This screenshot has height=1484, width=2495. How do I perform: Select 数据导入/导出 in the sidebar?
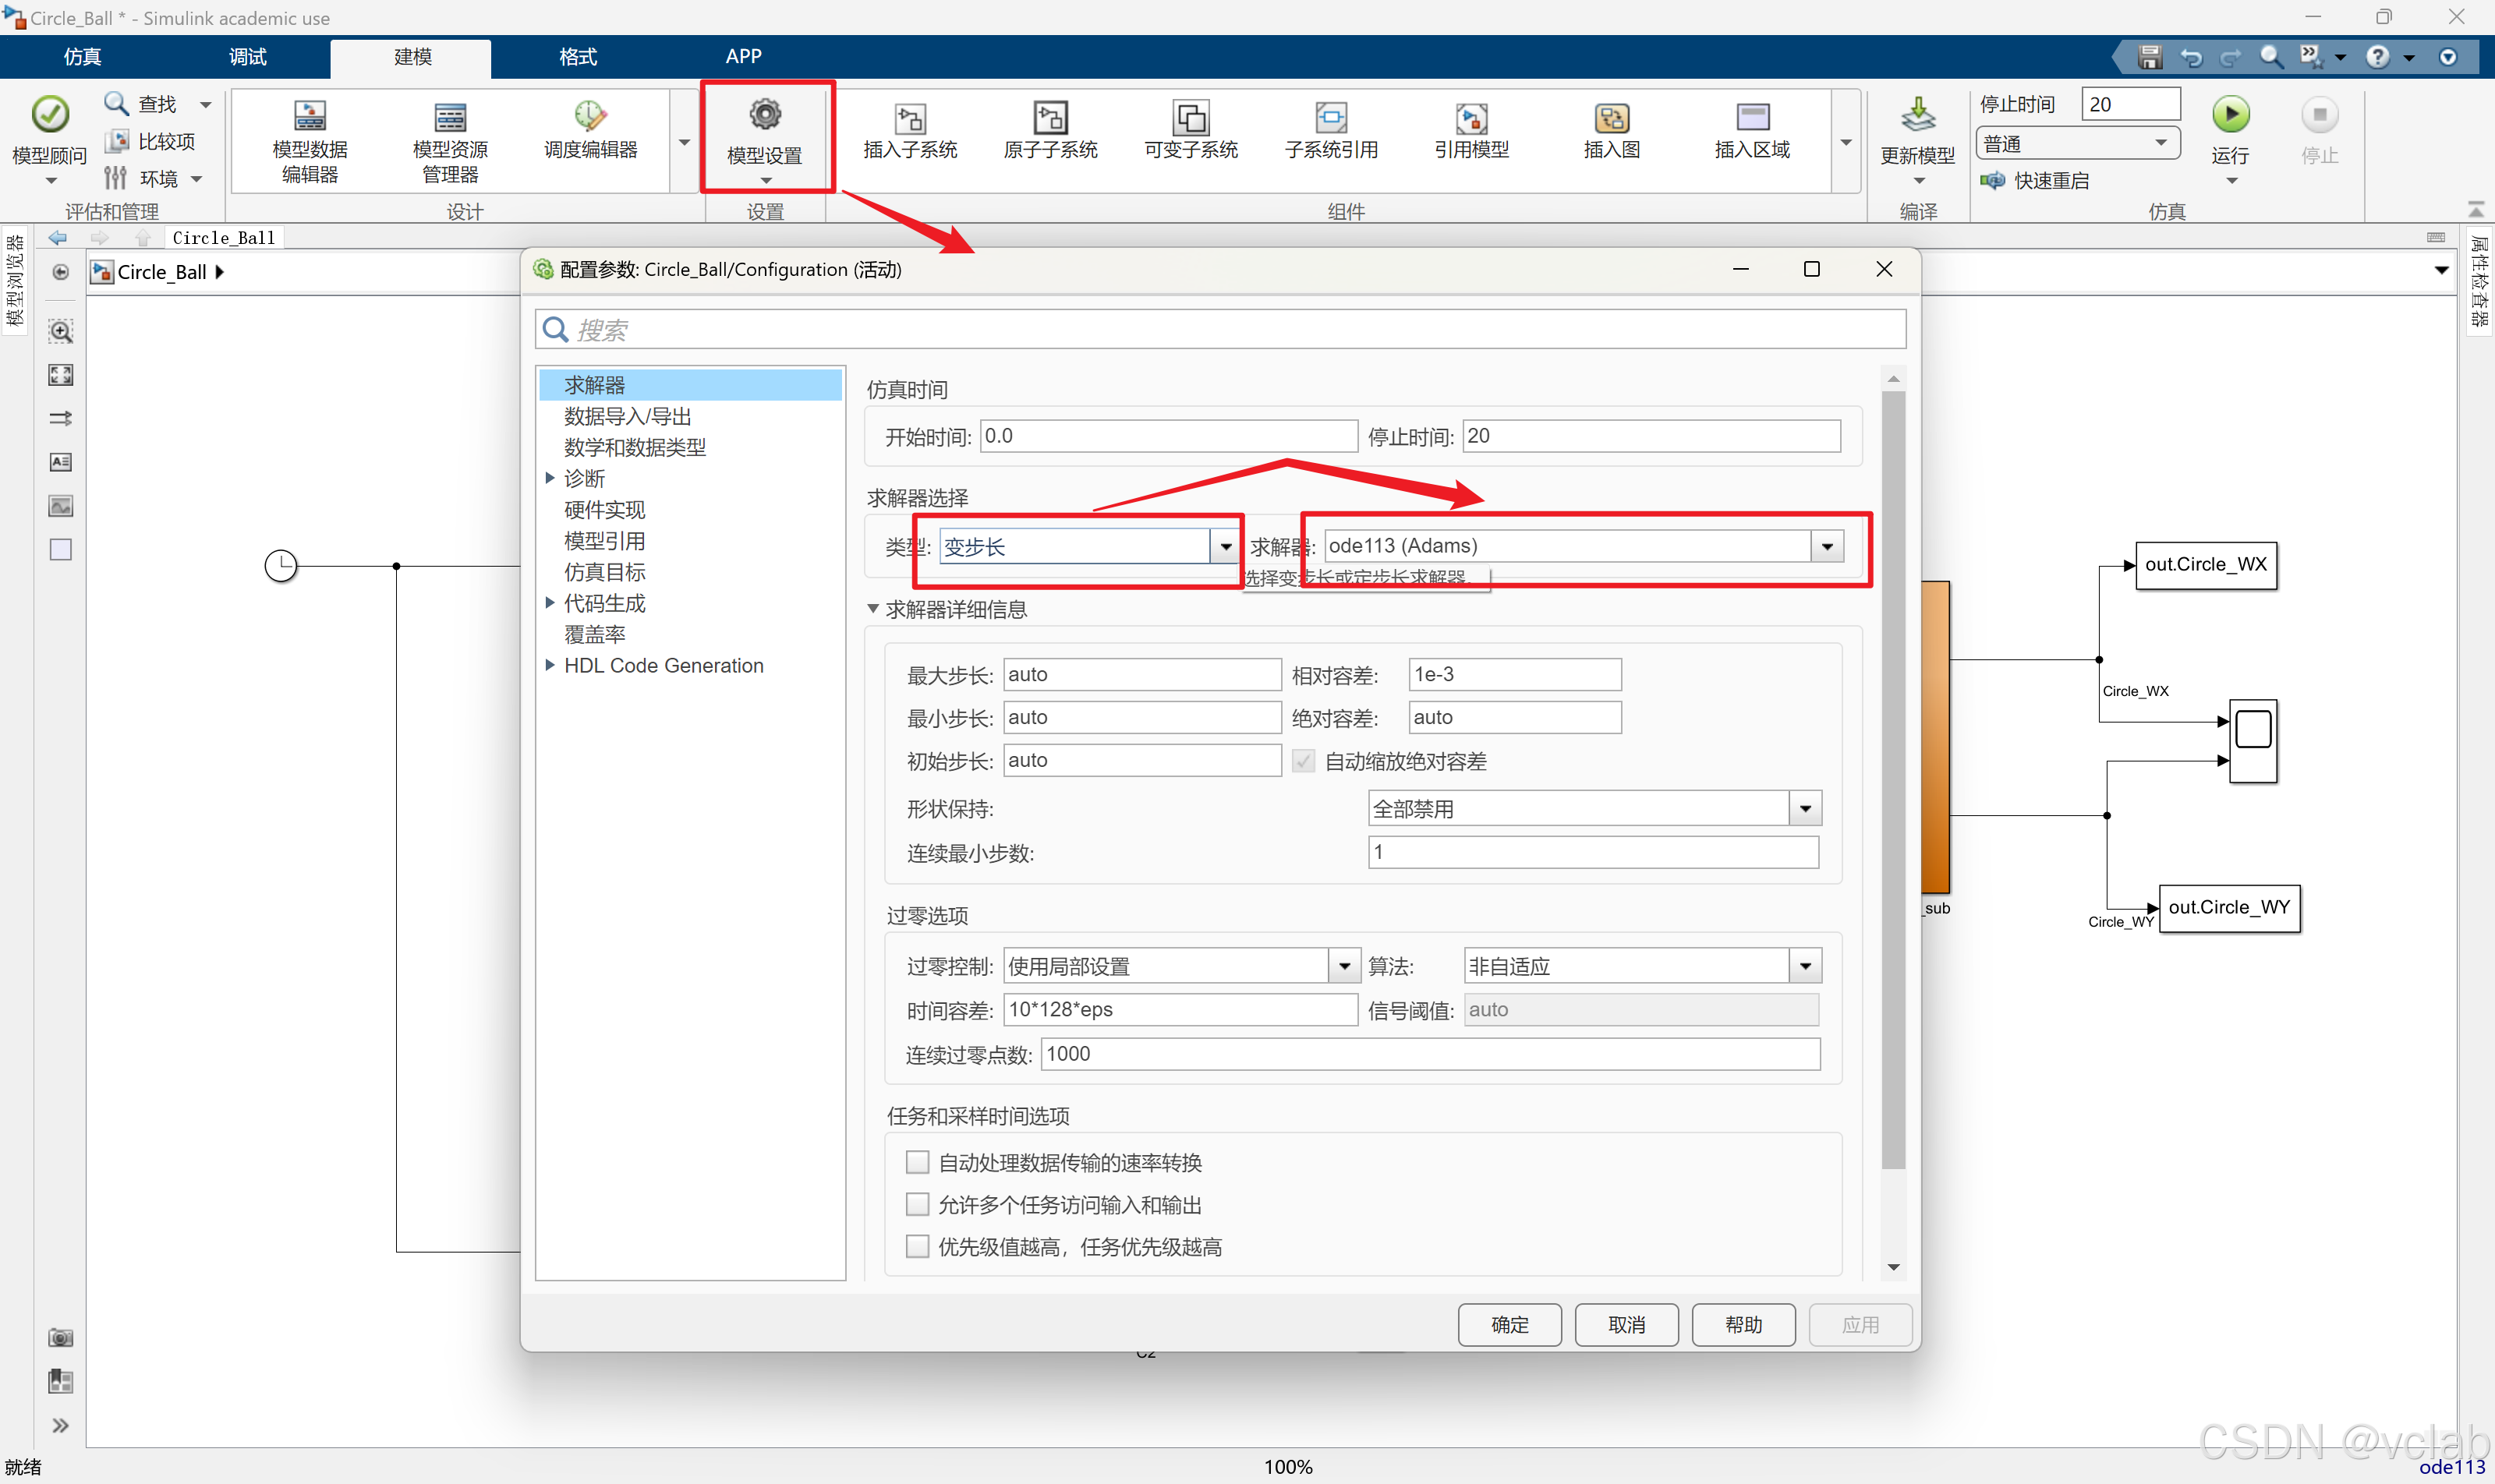coord(627,416)
